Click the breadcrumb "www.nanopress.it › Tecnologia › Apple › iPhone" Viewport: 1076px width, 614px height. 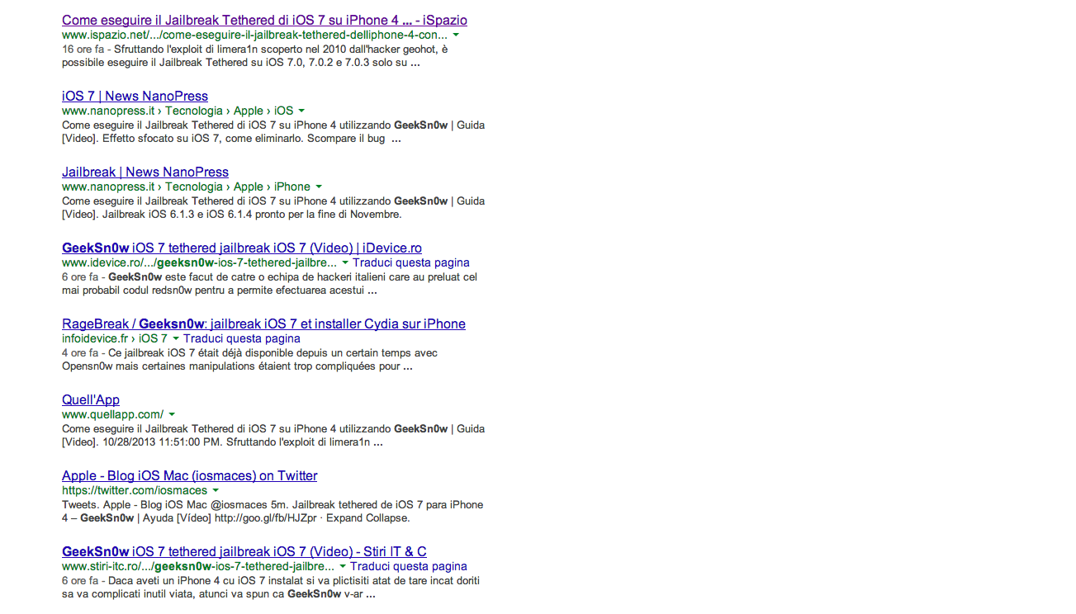point(187,187)
